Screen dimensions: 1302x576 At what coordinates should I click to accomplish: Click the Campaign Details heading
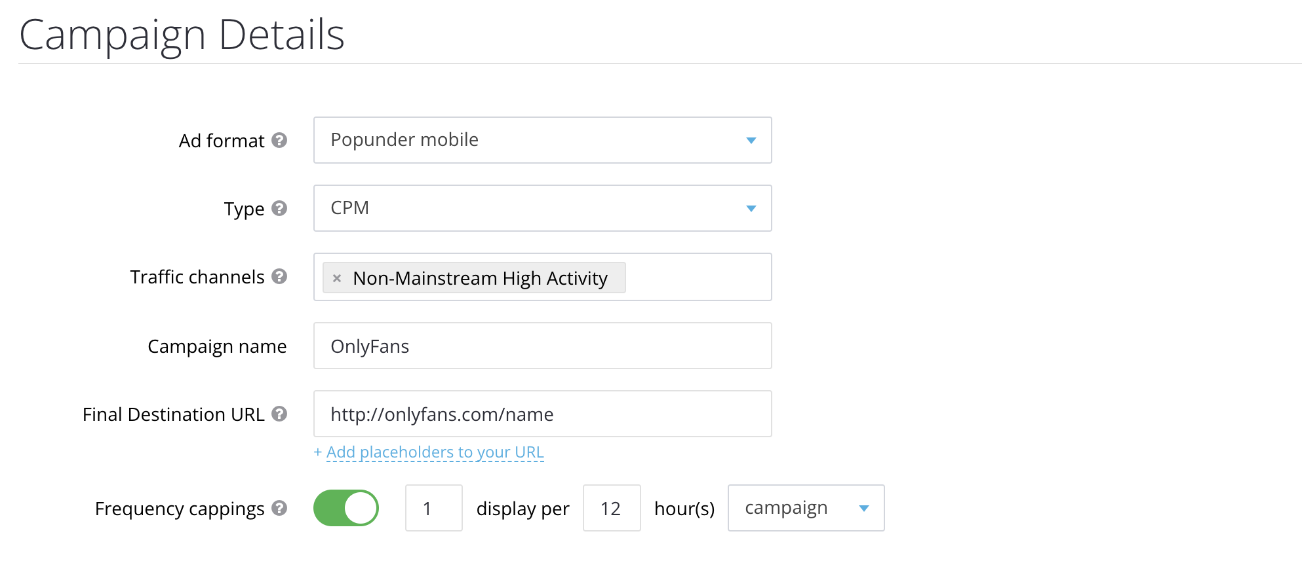point(182,35)
